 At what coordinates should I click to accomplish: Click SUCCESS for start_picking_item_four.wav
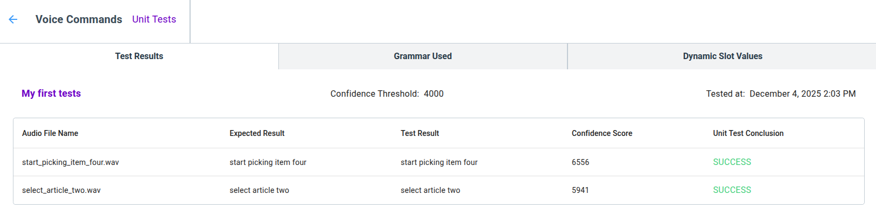(x=732, y=162)
